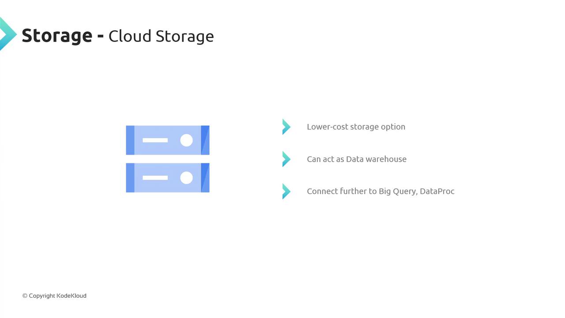Click the chevron bullet beside "Can act as Data warehouse"
The width and height of the screenshot is (565, 318).
tap(286, 159)
